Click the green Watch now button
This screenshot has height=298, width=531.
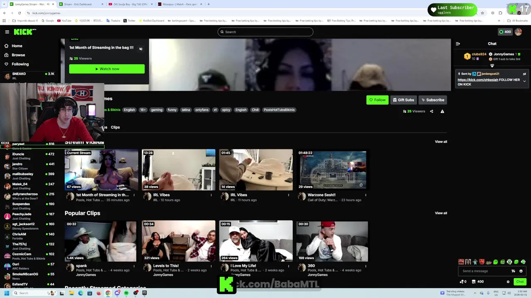point(107,69)
